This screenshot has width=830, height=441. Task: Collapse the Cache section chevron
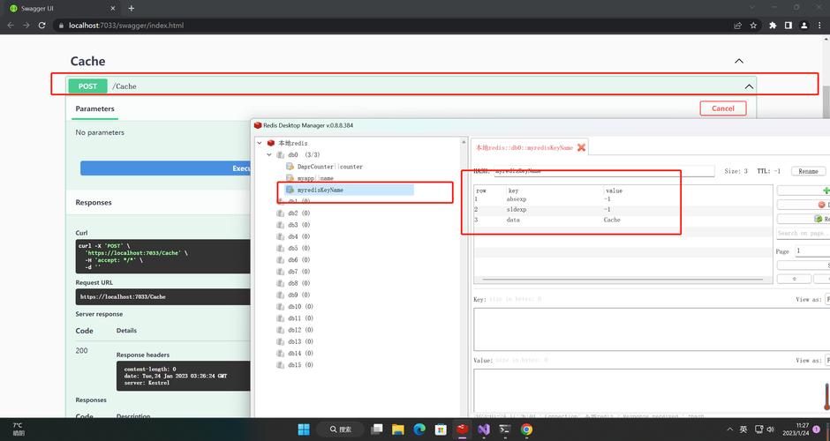point(739,62)
